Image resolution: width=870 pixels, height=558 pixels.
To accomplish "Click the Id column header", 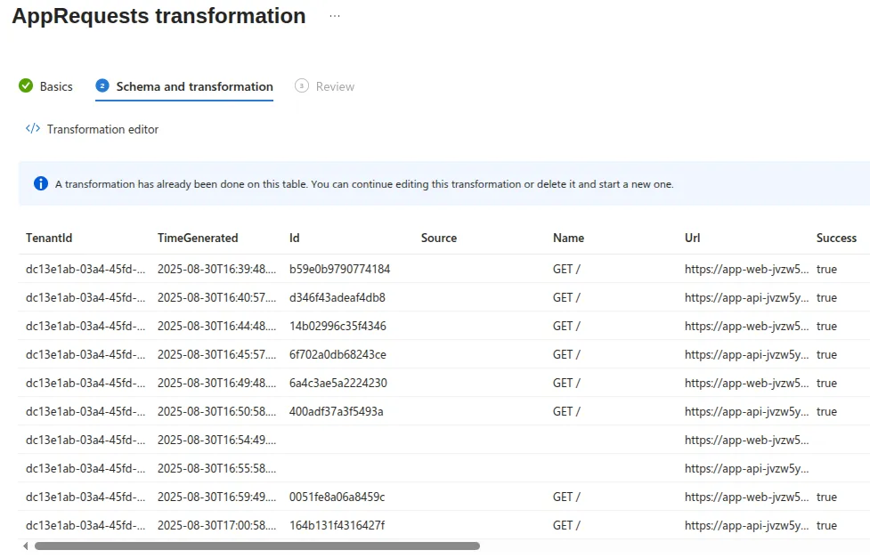I will 294,238.
